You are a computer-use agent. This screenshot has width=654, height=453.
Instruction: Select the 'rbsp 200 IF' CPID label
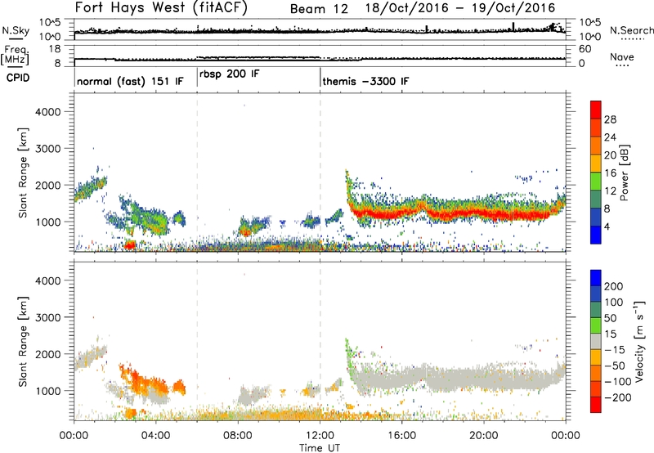pyautogui.click(x=230, y=74)
